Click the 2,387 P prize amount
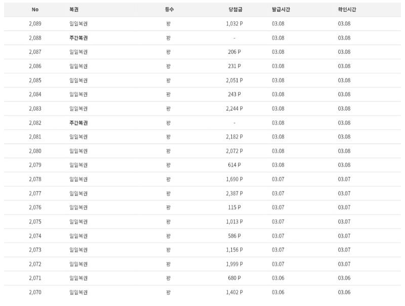The width and height of the screenshot is (405, 306). click(x=234, y=194)
